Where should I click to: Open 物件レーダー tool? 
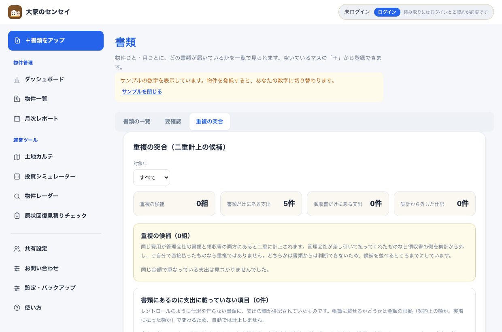pos(56,196)
